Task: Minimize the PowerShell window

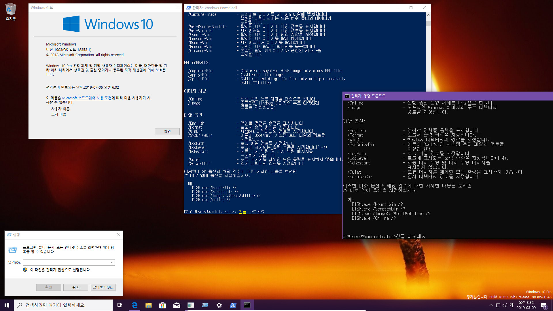Action: point(398,8)
